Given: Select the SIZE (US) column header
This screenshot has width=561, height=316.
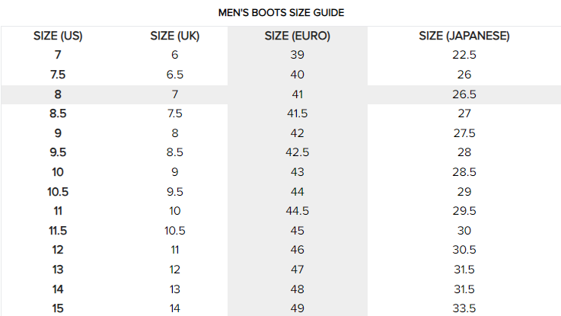Looking at the screenshot, I should click(58, 36).
